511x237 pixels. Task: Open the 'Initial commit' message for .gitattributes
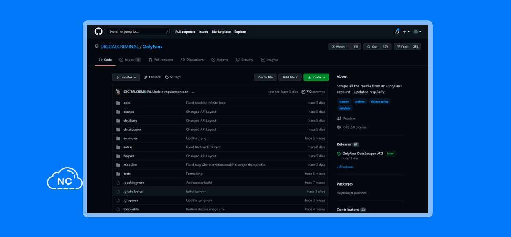pyautogui.click(x=196, y=192)
